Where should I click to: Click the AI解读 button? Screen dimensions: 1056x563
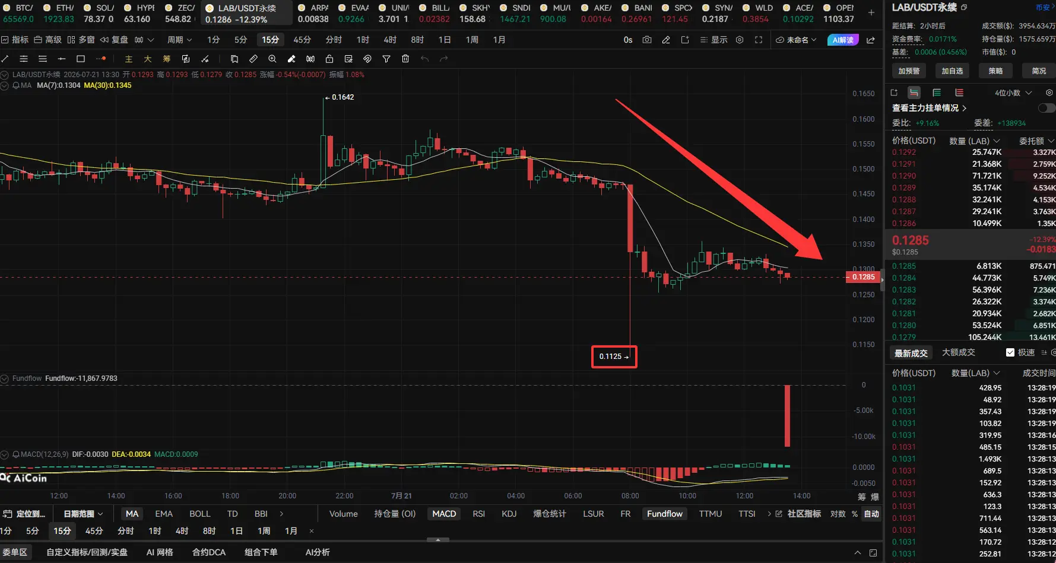pyautogui.click(x=843, y=40)
